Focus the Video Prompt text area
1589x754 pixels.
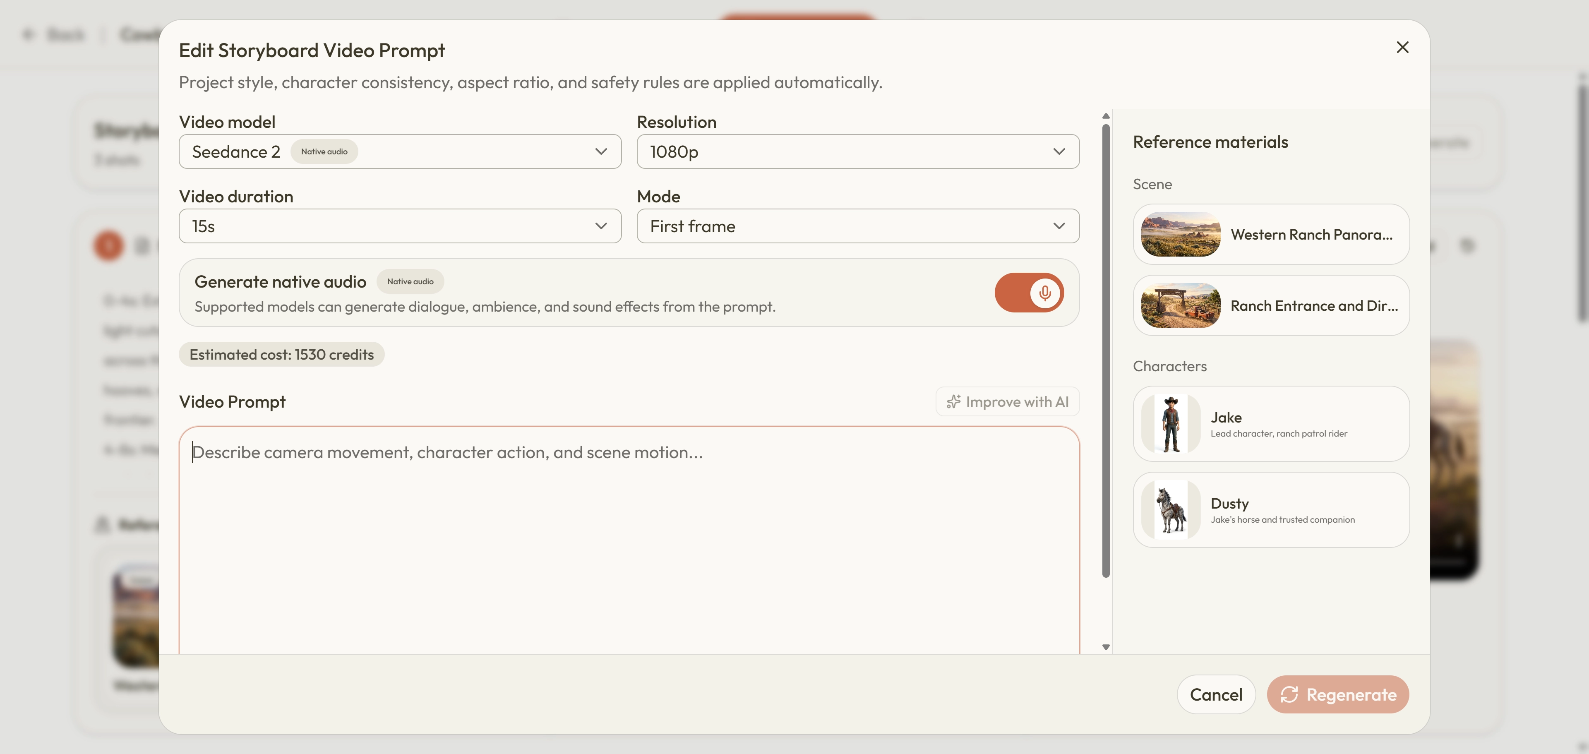[629, 540]
